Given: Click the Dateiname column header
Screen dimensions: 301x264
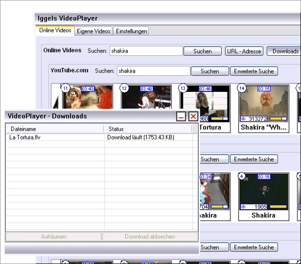Looking at the screenshot, I should (55, 129).
